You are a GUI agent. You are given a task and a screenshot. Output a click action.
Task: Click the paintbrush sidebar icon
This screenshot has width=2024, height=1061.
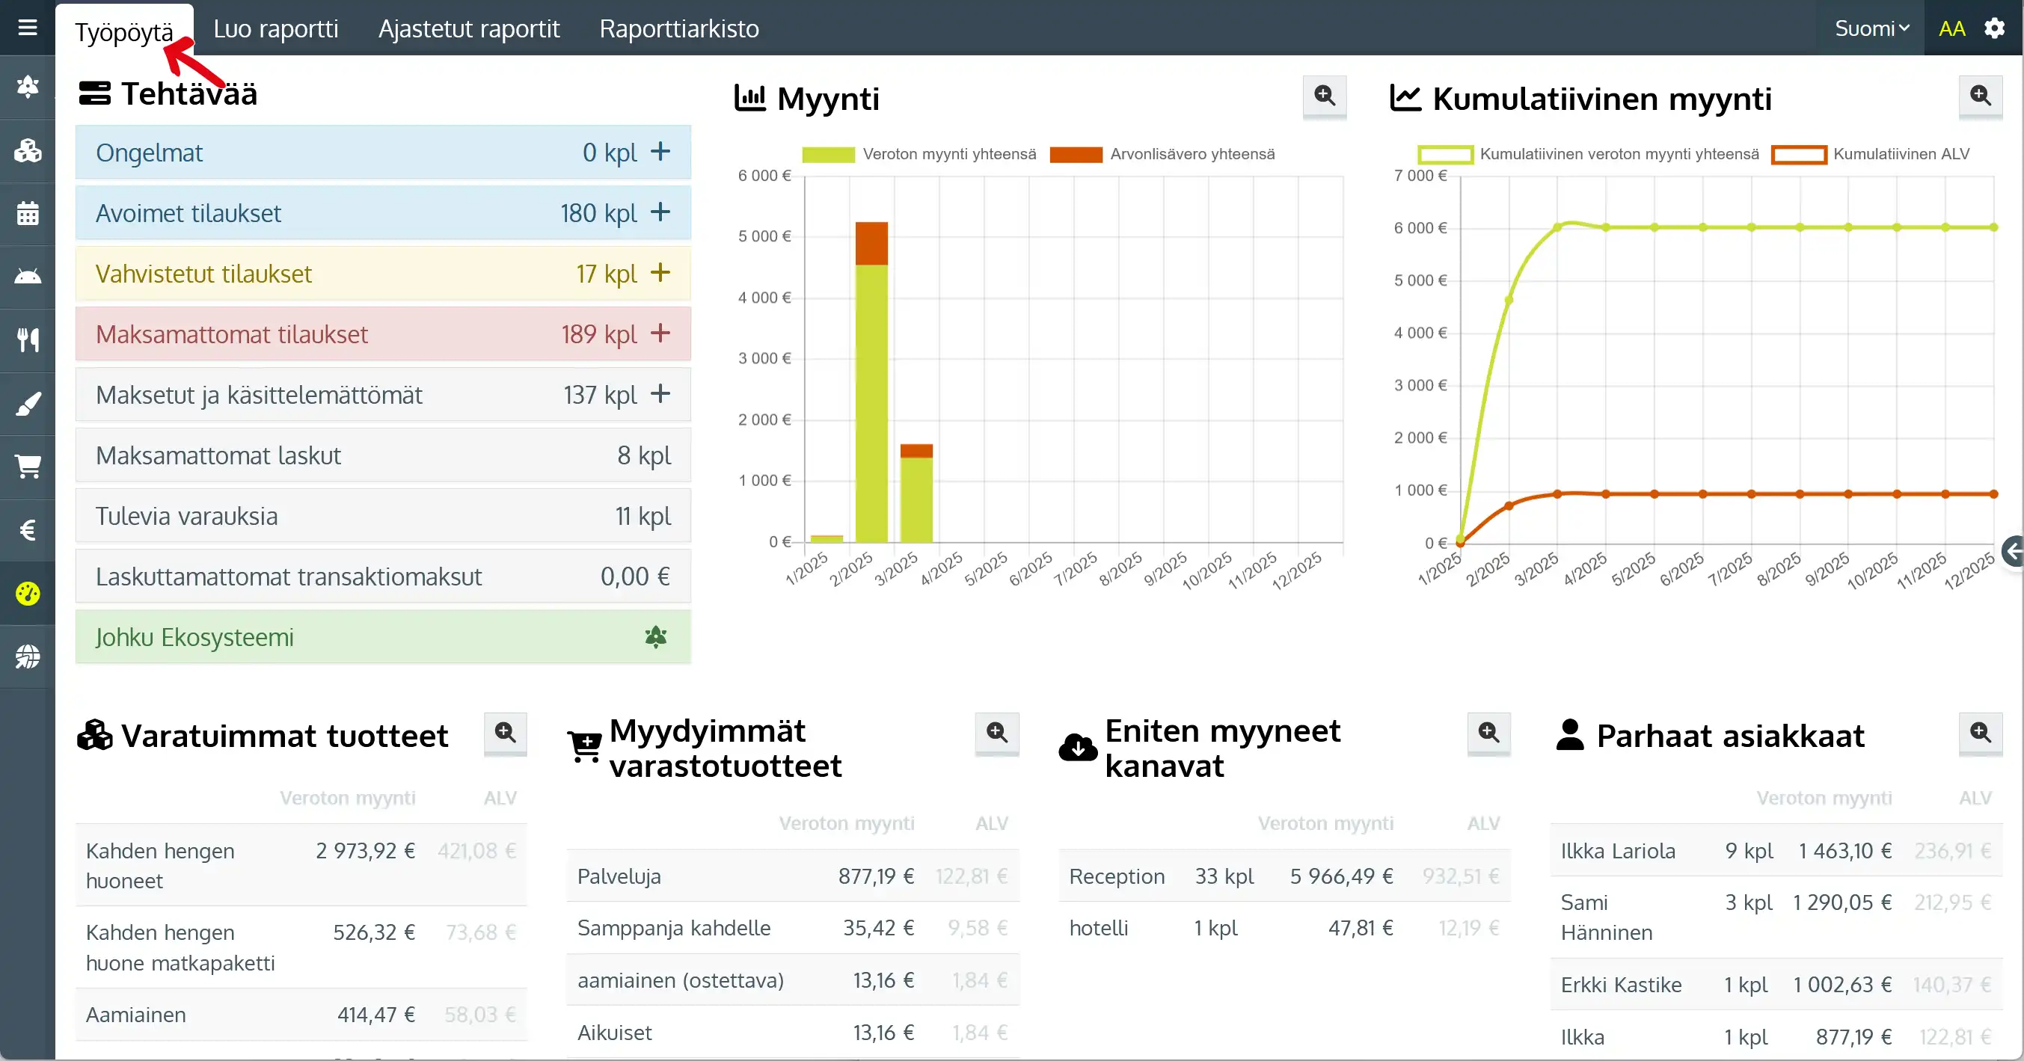tap(28, 404)
